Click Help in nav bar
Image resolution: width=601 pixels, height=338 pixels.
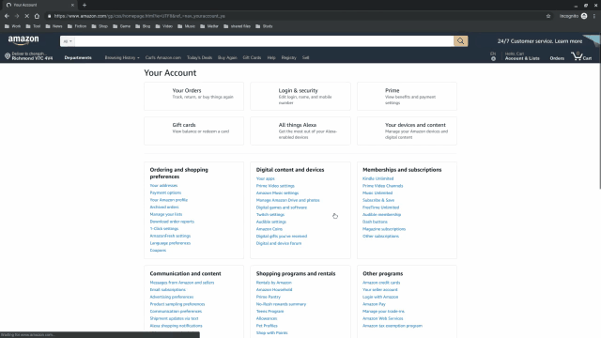271,58
